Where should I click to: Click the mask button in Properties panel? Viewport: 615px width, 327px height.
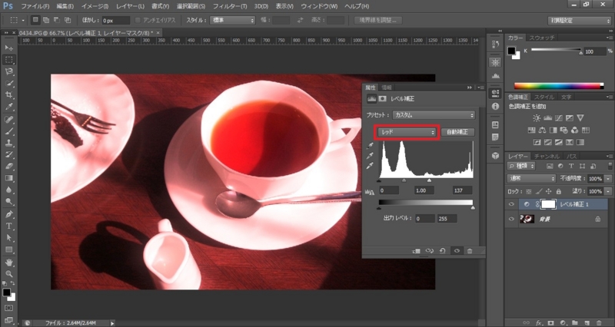[382, 99]
